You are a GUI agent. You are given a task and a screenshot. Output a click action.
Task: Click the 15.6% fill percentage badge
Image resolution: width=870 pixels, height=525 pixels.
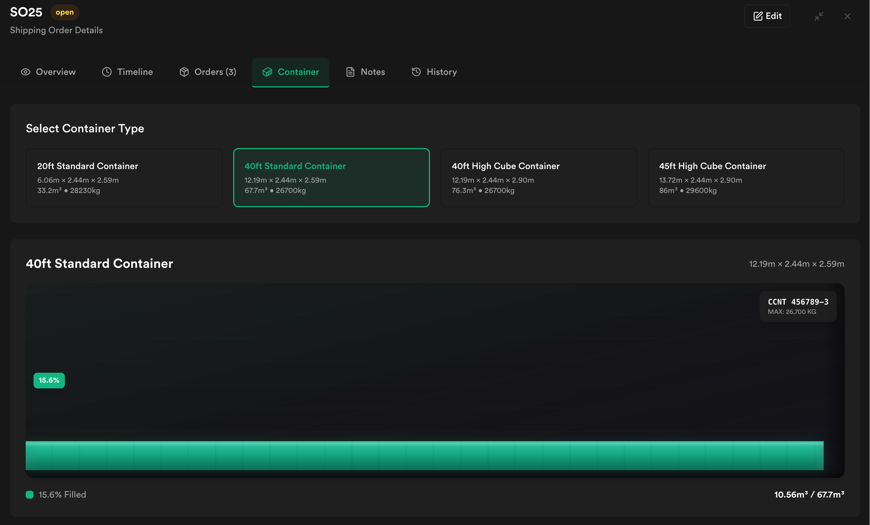(x=49, y=381)
